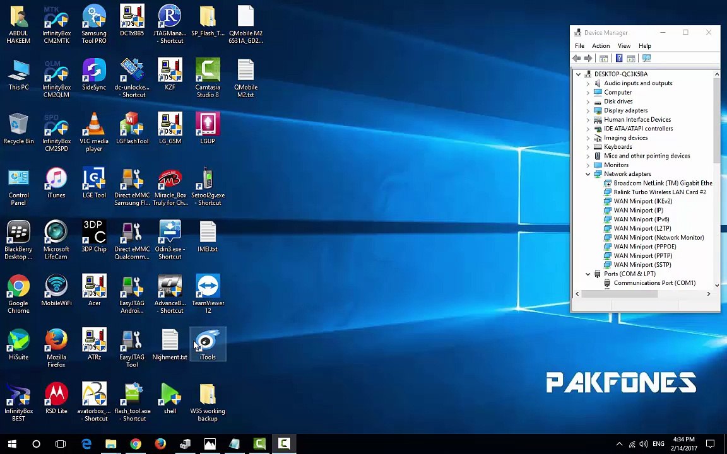Open Google Chrome desktop shortcut

pyautogui.click(x=18, y=293)
